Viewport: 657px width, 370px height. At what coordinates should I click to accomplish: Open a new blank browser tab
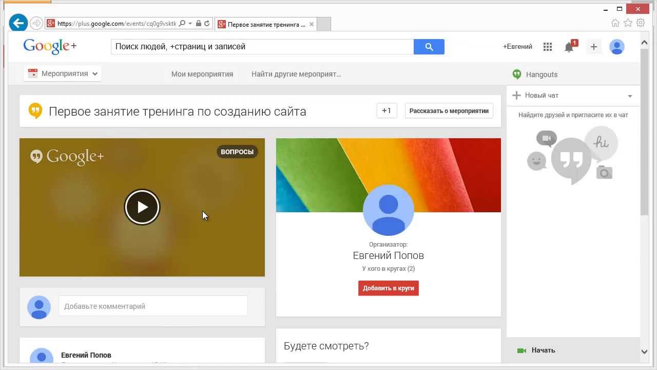(324, 24)
